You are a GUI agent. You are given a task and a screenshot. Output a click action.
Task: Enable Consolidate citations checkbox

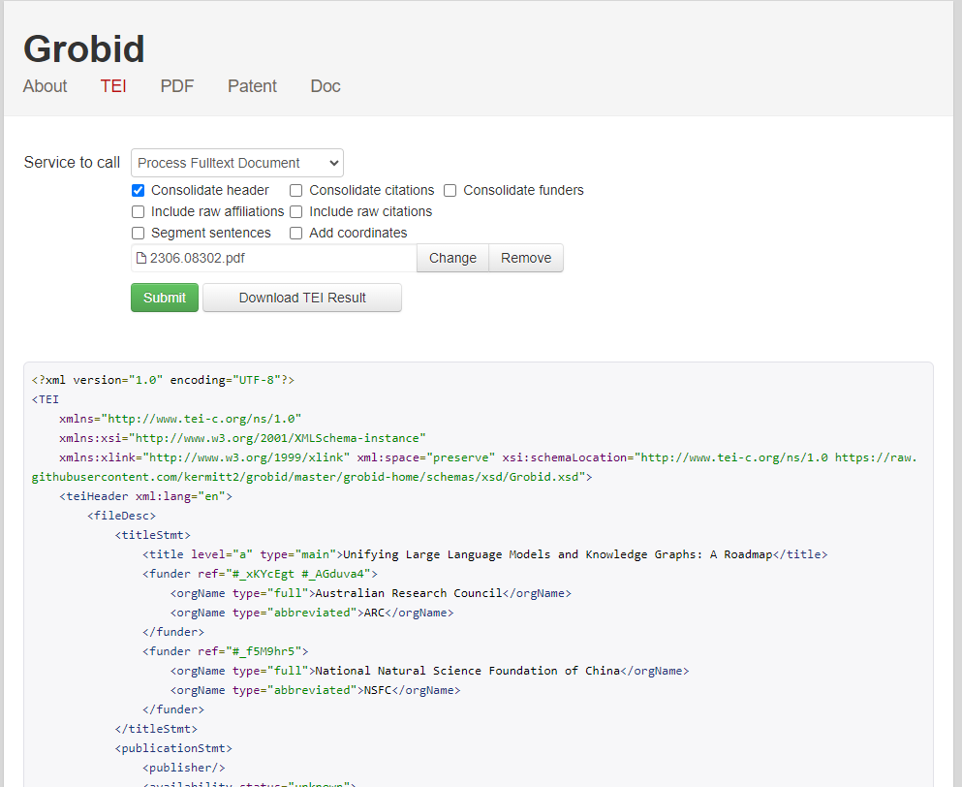[296, 191]
